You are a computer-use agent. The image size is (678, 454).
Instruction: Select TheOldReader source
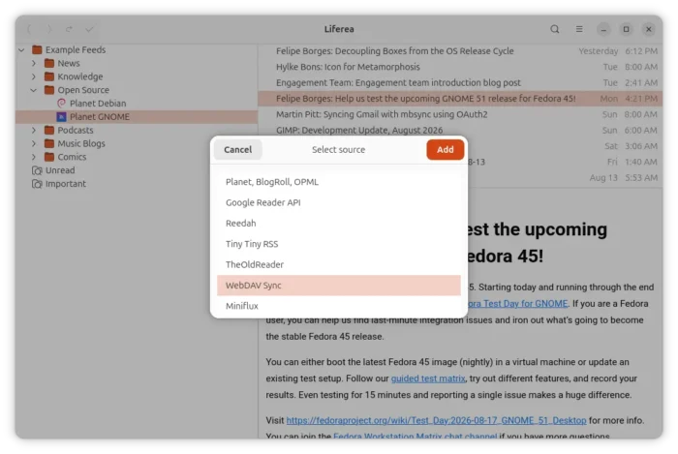(x=339, y=264)
